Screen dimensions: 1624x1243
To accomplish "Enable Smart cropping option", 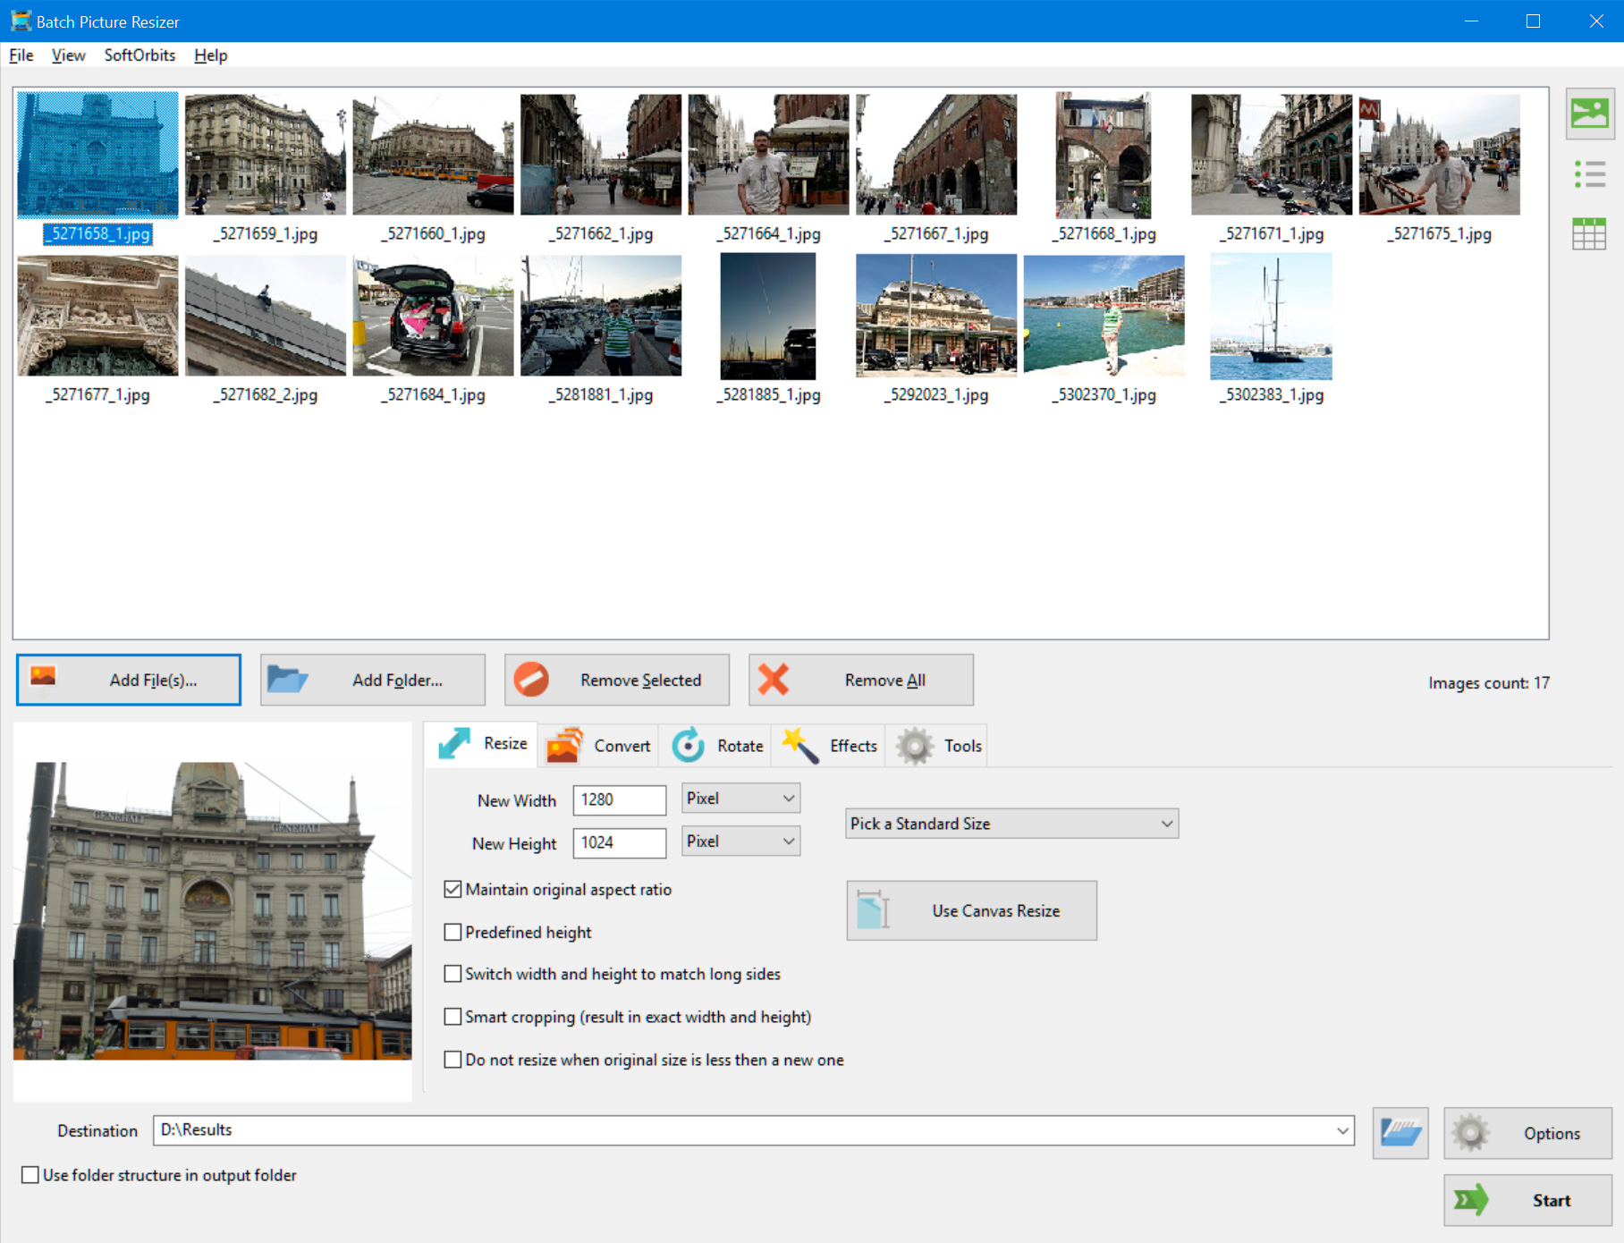I will 453,1017.
